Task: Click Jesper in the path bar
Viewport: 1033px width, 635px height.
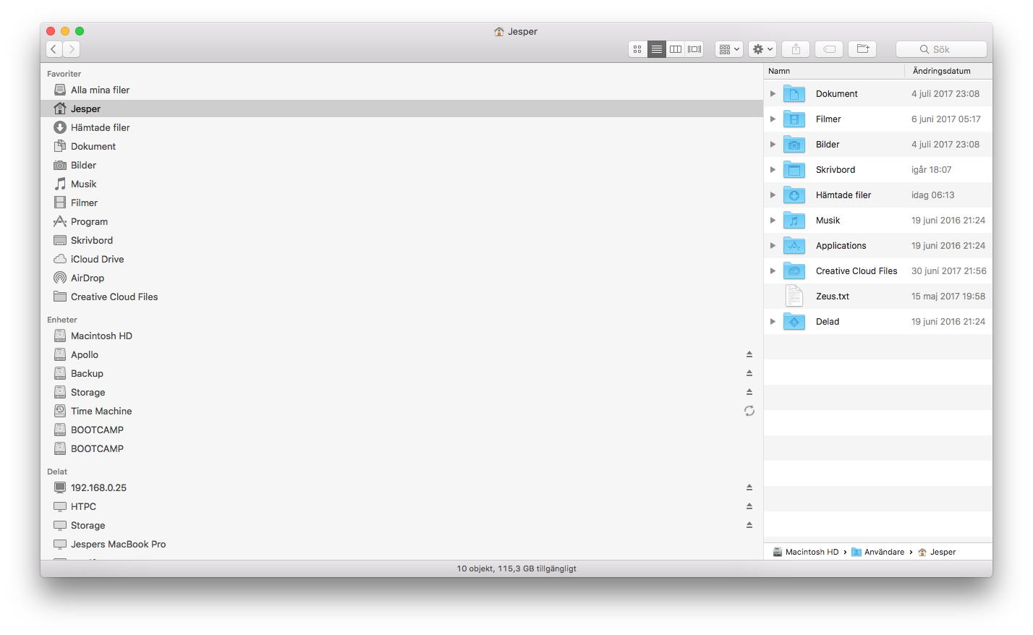Action: pyautogui.click(x=937, y=552)
